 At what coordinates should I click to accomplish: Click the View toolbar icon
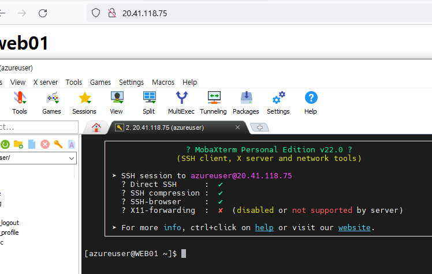pos(117,103)
